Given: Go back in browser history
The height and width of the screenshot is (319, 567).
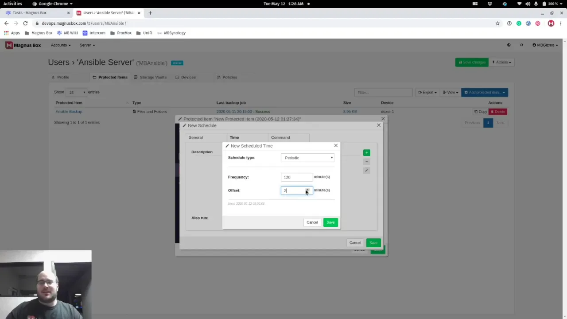Looking at the screenshot, I should [6, 23].
